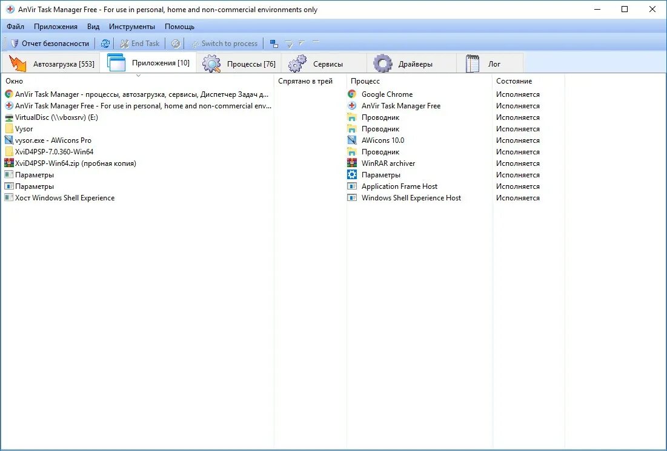This screenshot has width=667, height=451.
Task: Click the Application Frame Host process name
Action: click(x=399, y=186)
